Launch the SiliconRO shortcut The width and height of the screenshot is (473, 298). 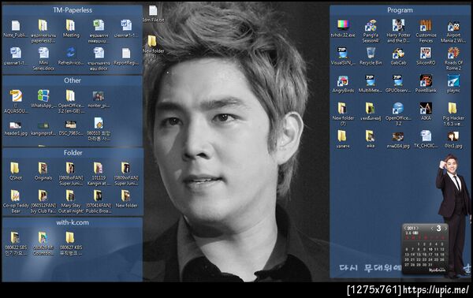click(x=426, y=56)
